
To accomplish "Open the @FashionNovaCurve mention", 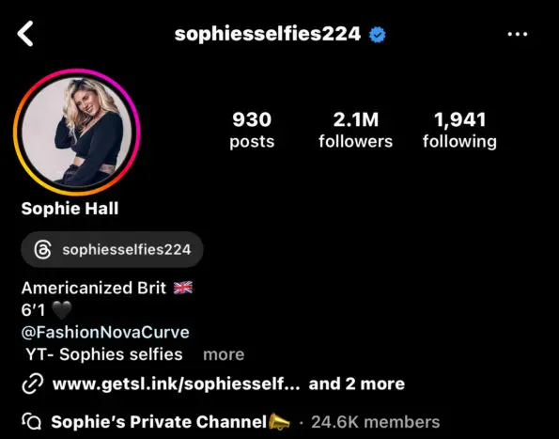I will [x=105, y=333].
